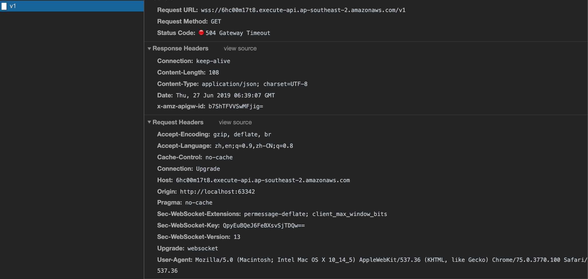Click the Upgrade websocket header value
Screen dimensions: 588x279
coord(203,248)
